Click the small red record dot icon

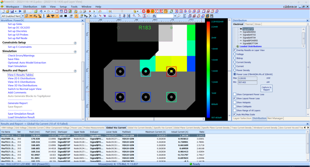click(90, 11)
